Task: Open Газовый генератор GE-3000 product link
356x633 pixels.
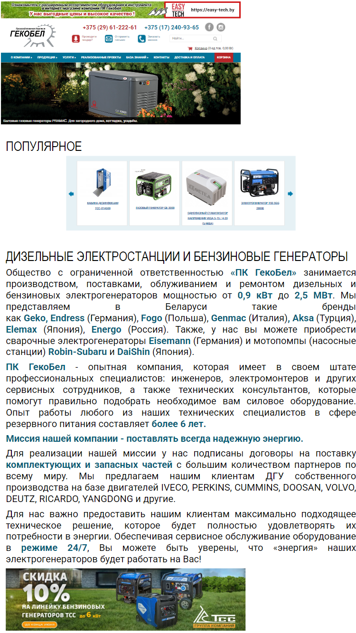Action: 155,208
